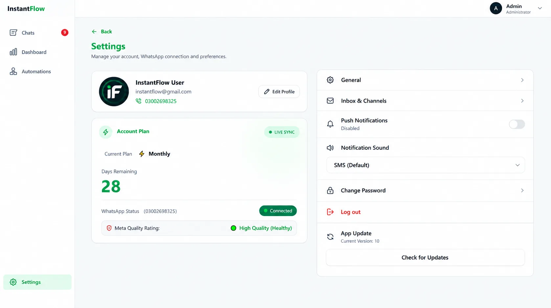The image size is (551, 308).
Task: Click the green phone icon beside number
Action: point(139,101)
